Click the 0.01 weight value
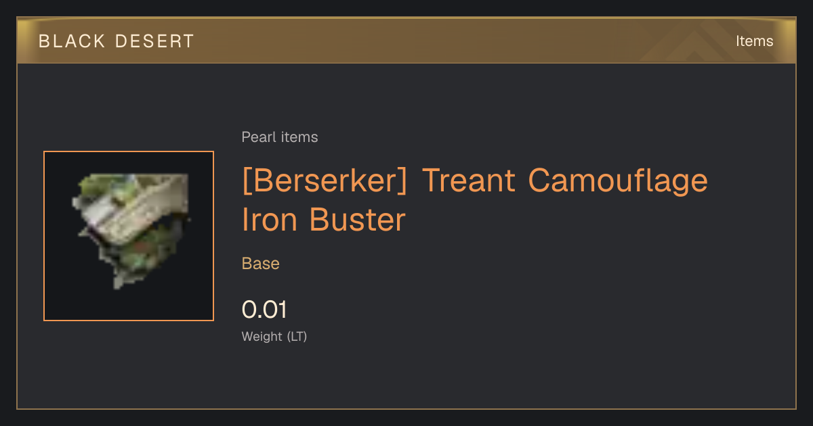Viewport: 813px width, 426px height. click(264, 310)
